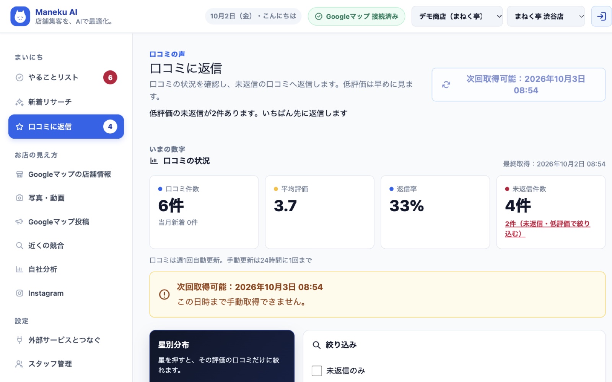
Task: Click the 10月2日（金）・こんにちは pill
Action: [x=253, y=16]
